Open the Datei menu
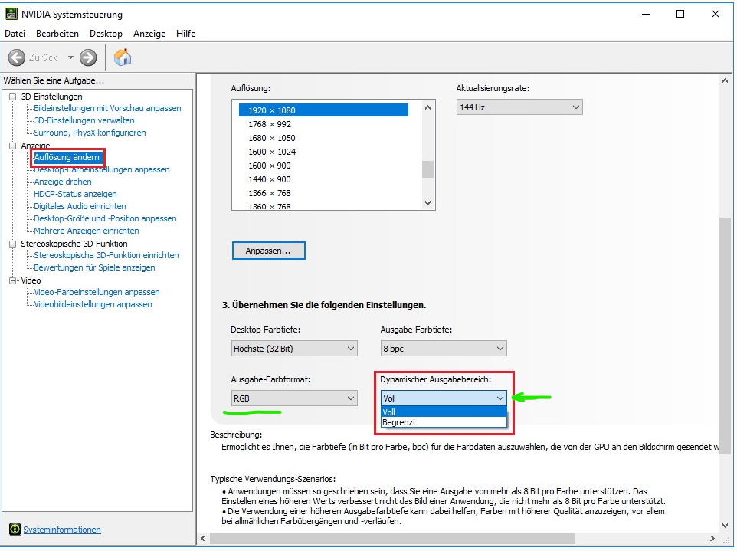Viewport: 737px width, 551px height. (15, 34)
